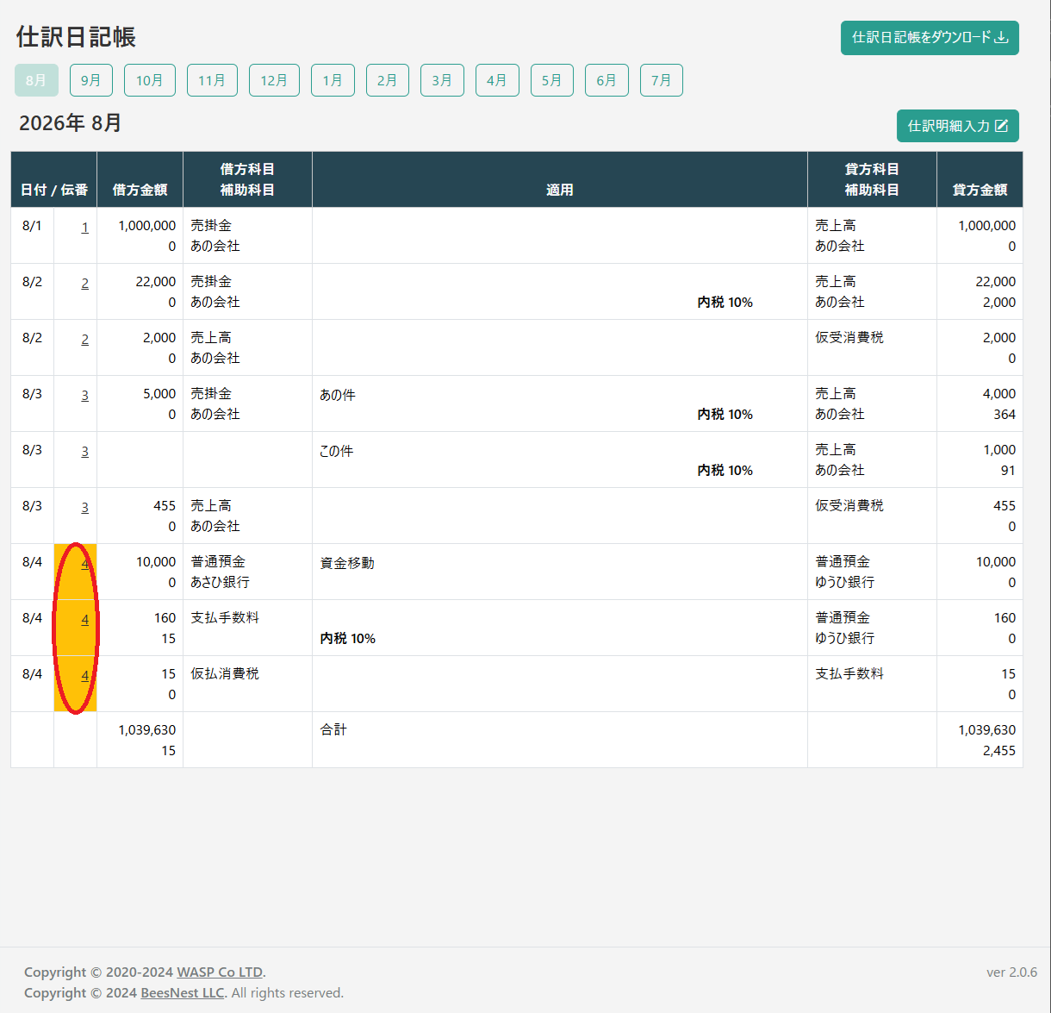The image size is (1051, 1013).
Task: Select the 12月 month tab
Action: 274,80
